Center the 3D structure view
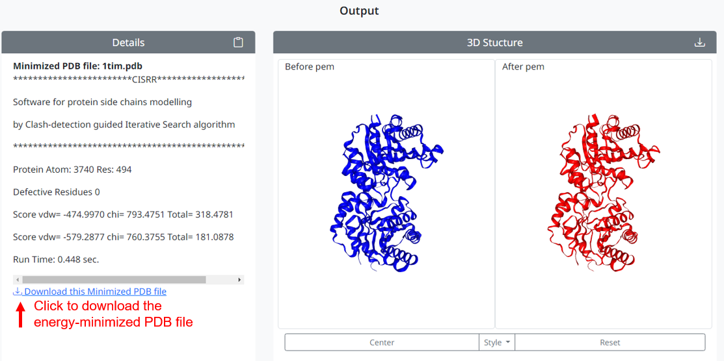Viewport: 724px width, 361px height. 382,342
